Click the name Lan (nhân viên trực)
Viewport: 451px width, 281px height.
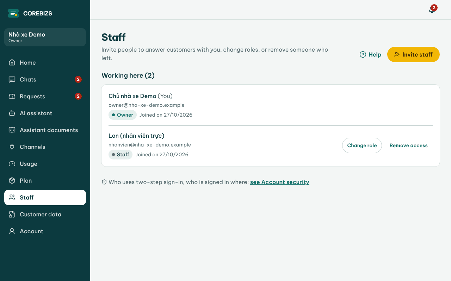[x=136, y=136]
